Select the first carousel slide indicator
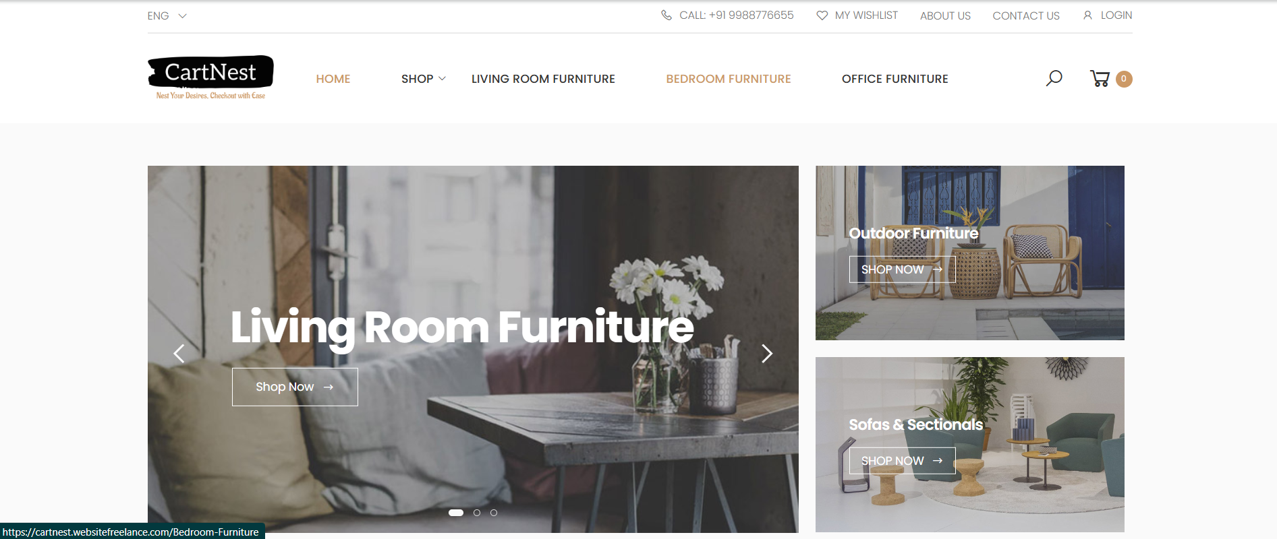1277x539 pixels. point(456,513)
